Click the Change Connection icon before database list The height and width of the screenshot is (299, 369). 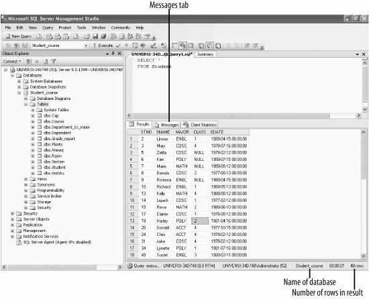click(25, 46)
